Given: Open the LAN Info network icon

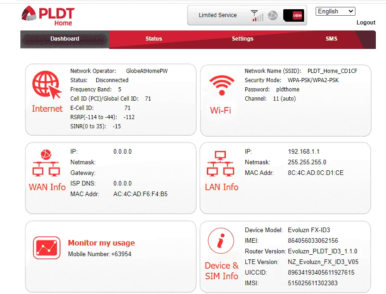Looking at the screenshot, I should 220,163.
